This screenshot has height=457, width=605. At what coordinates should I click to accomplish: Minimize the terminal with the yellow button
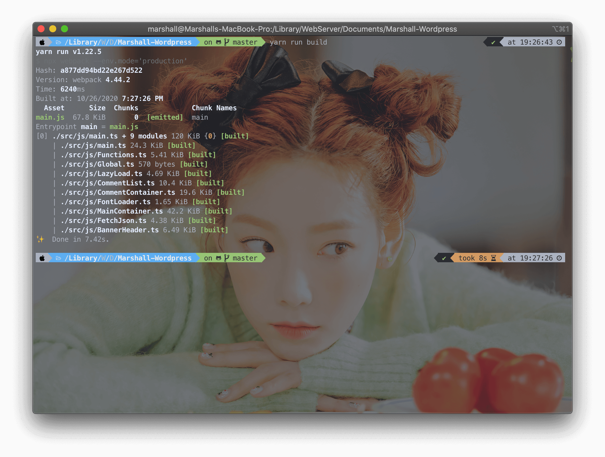point(53,29)
